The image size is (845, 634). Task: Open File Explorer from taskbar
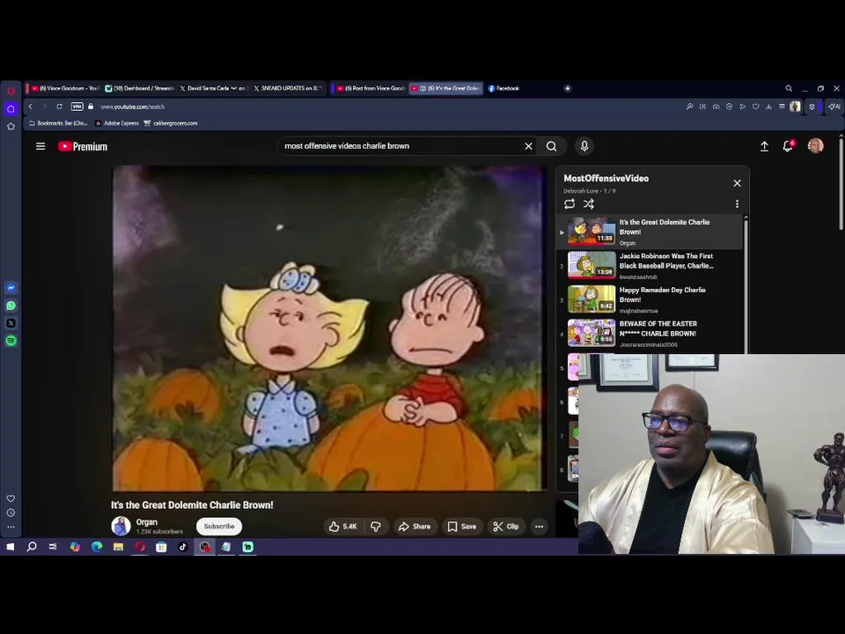pos(119,547)
